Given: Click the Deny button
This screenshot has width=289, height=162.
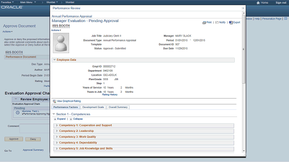Looking at the screenshot, I should [x=33, y=139].
